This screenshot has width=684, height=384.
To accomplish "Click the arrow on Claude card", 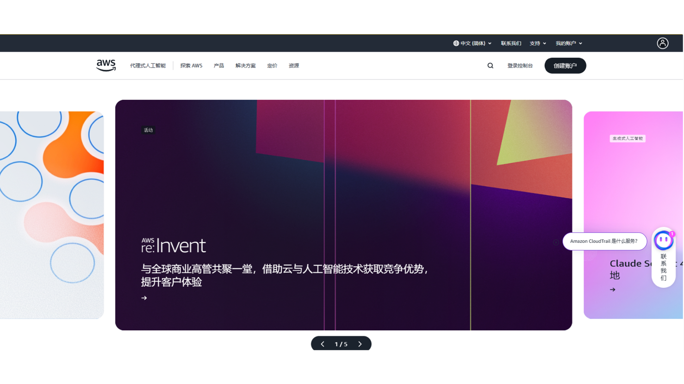I will (613, 290).
